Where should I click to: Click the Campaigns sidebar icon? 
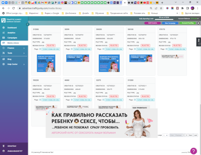click(4, 38)
